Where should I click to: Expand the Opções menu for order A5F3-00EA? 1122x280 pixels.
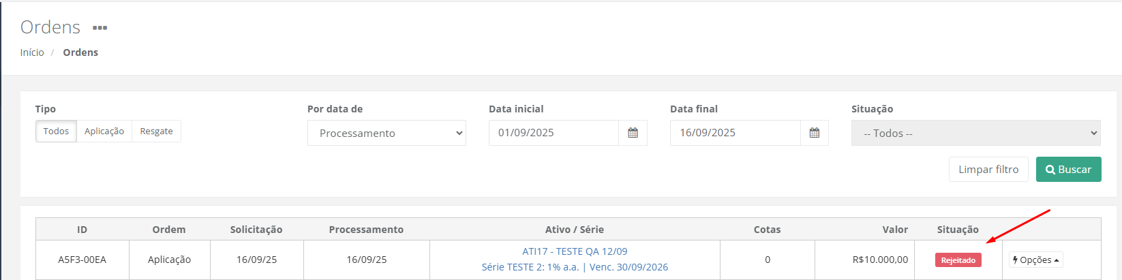[1035, 260]
